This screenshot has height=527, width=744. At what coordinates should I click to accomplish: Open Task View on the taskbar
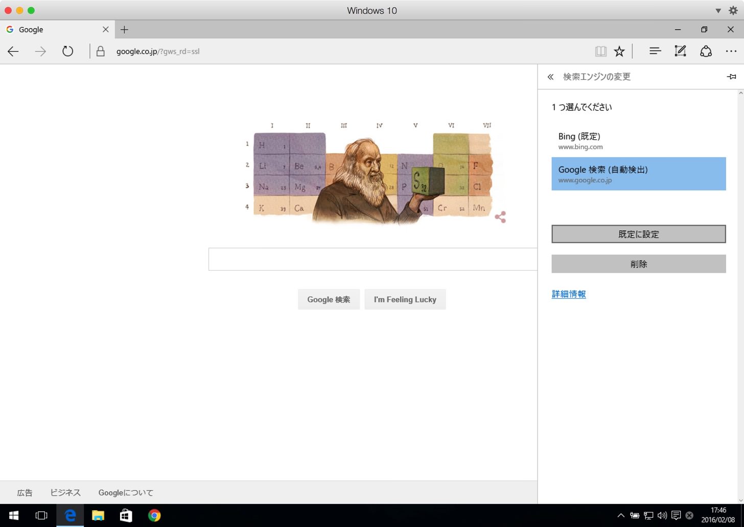[41, 515]
